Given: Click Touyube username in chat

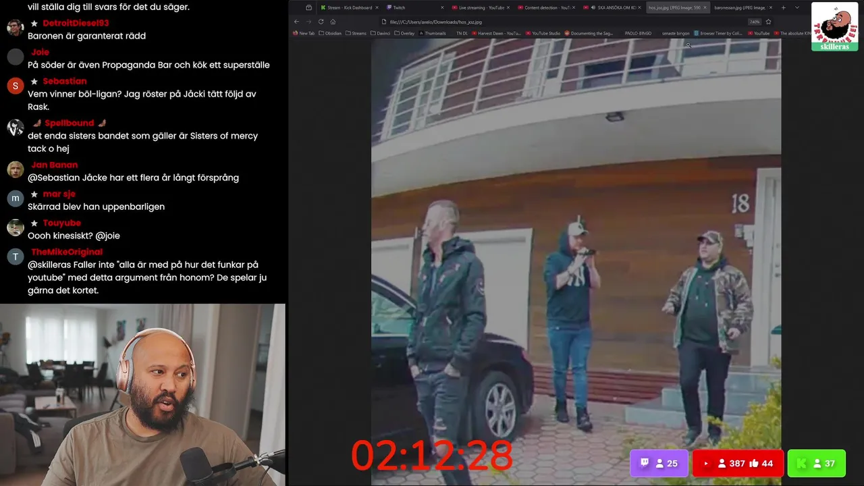Looking at the screenshot, I should (61, 223).
